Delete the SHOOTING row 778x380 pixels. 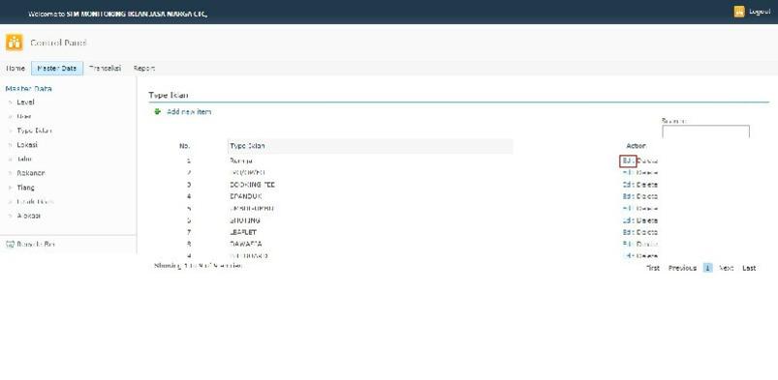(647, 220)
